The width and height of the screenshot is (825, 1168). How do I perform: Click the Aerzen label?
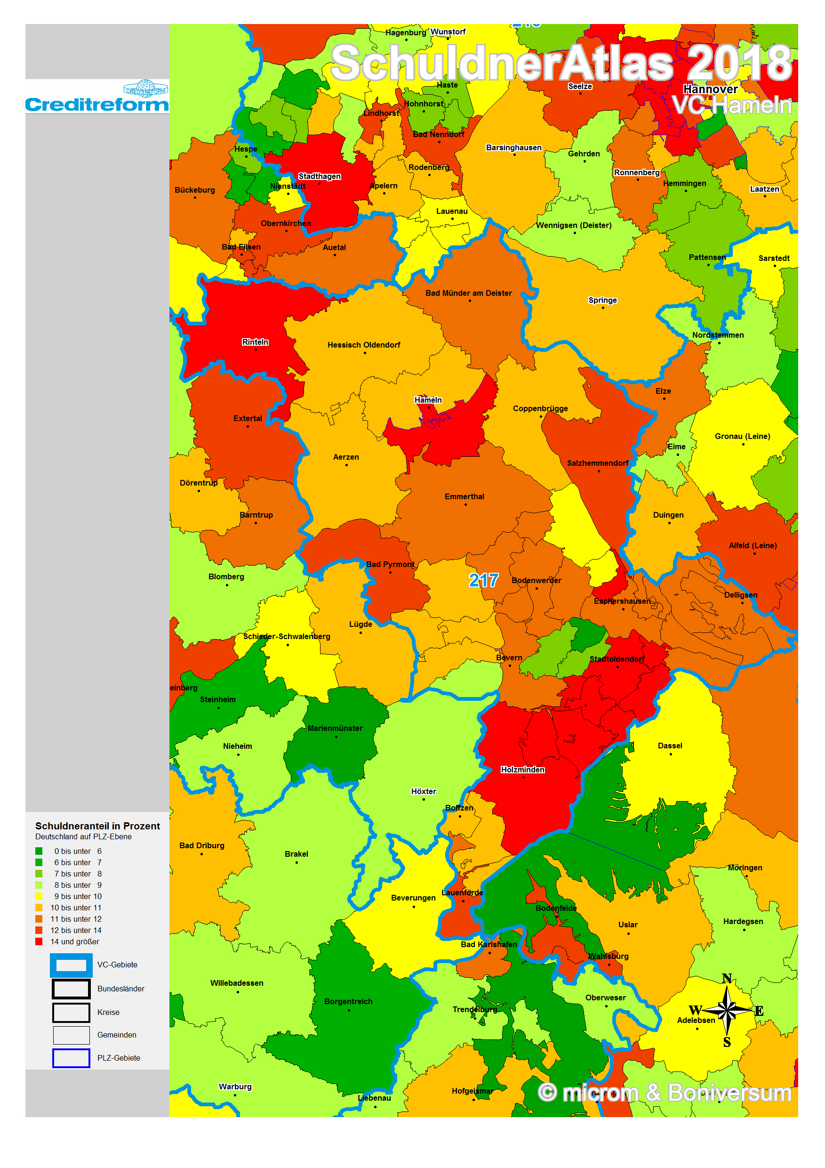click(345, 457)
